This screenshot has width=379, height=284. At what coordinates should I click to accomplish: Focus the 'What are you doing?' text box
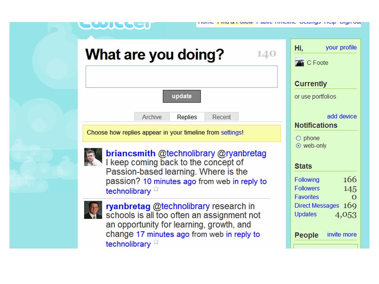coord(182,77)
